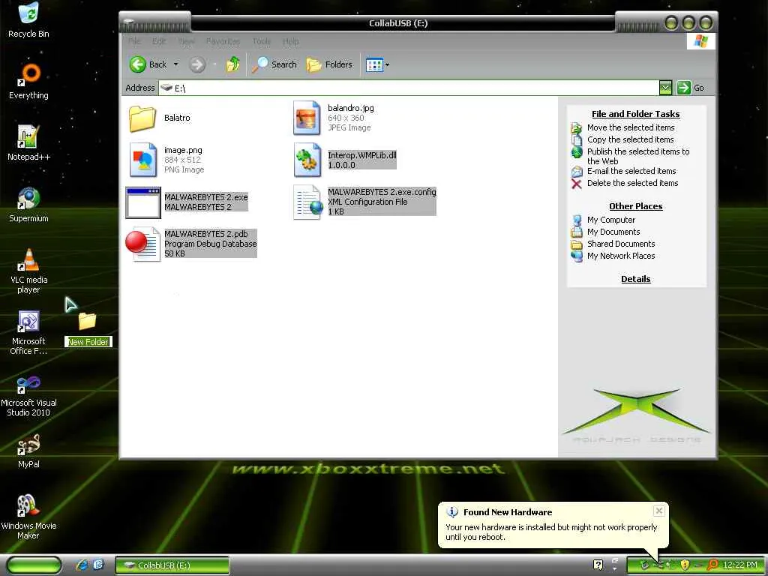Click the Go button
Viewport: 768px width, 576px height.
[691, 88]
